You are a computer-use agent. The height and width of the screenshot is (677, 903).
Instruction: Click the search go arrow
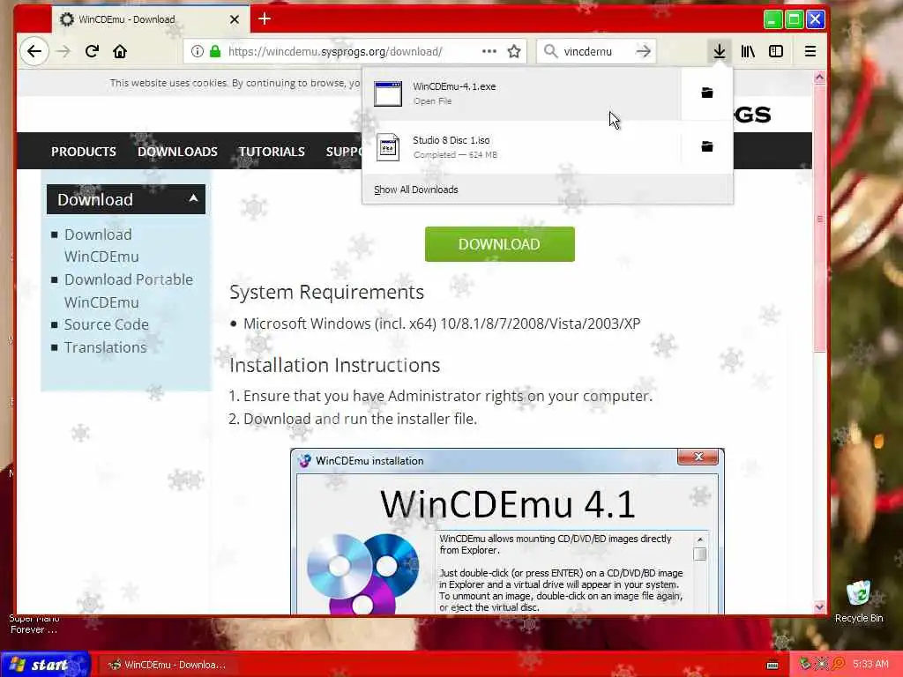(x=643, y=51)
